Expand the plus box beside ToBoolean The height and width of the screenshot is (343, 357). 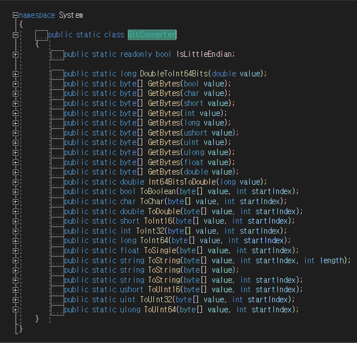(16, 192)
